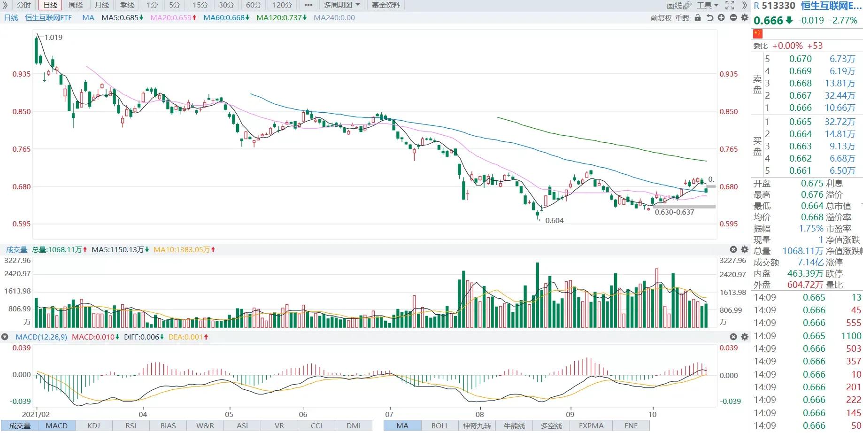
Task: Select the 日线 daily chart tab
Action: click(x=51, y=5)
